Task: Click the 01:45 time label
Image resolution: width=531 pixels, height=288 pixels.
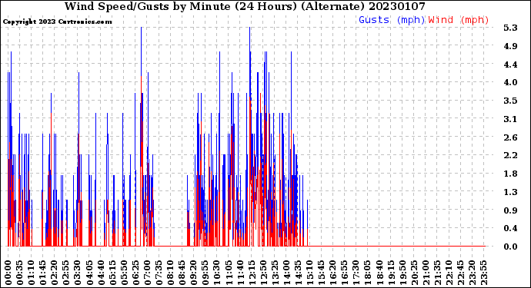Action: 43,273
